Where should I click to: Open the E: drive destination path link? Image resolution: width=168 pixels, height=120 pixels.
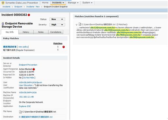[x=36, y=117]
